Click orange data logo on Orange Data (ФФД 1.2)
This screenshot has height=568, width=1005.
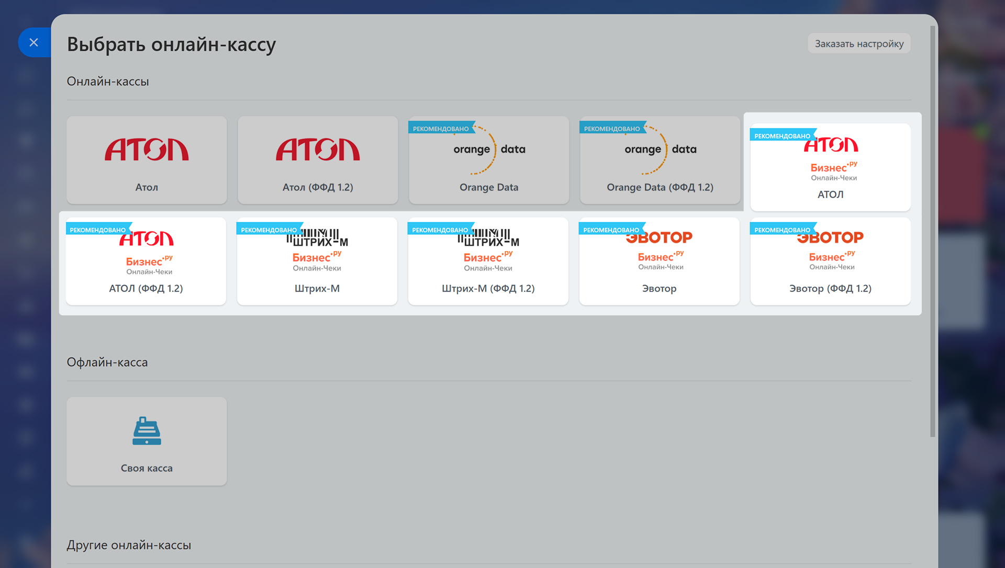click(660, 150)
